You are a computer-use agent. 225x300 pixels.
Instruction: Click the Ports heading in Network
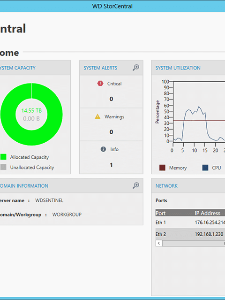161,200
